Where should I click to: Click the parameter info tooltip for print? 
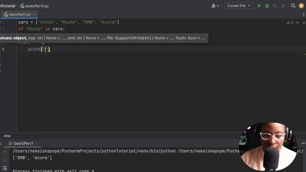tap(104, 38)
